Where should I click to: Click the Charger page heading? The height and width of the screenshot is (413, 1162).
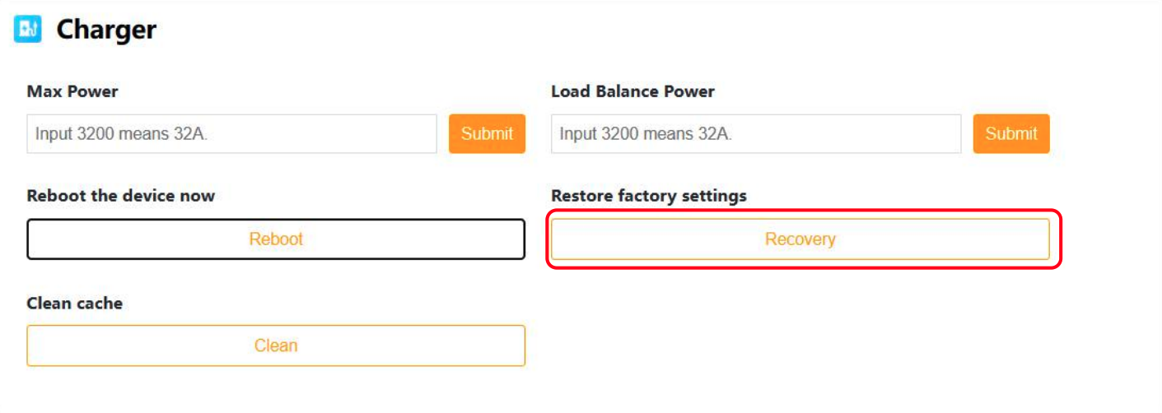(x=105, y=30)
